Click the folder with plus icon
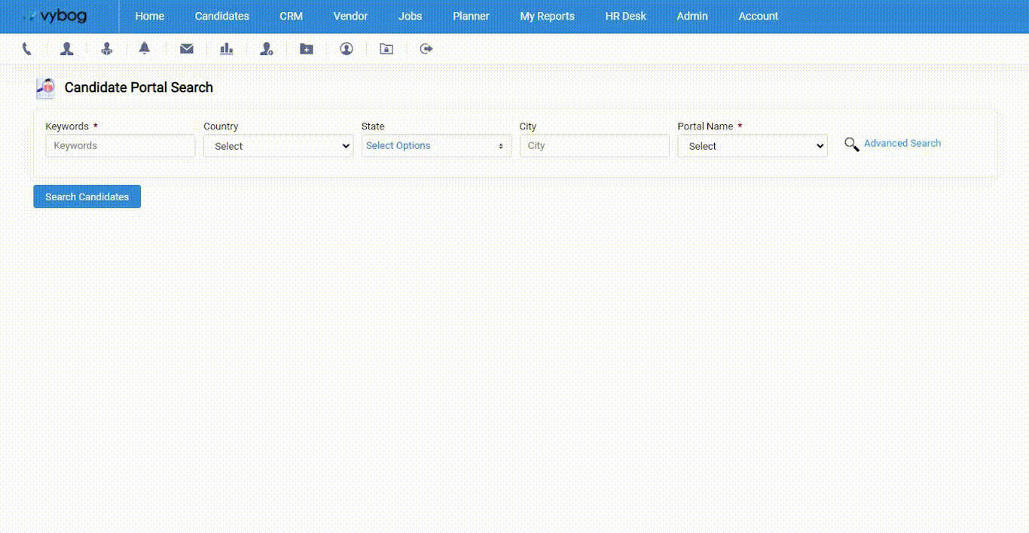The height and width of the screenshot is (533, 1029). [x=307, y=49]
